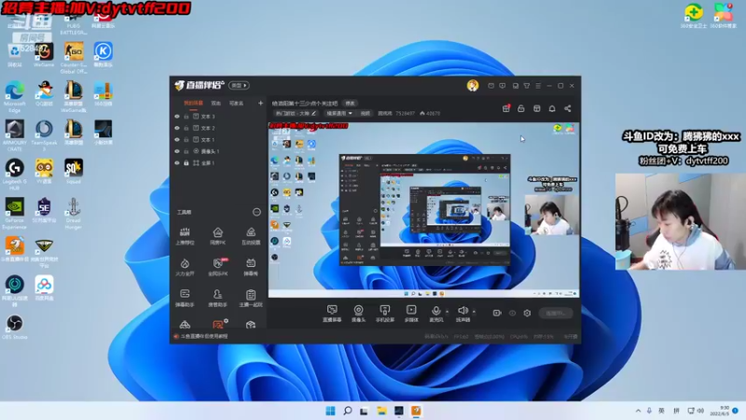
Task: Hide the 文本 2 source layer
Action: click(x=177, y=128)
